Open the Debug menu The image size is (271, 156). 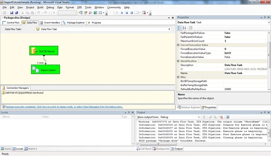point(50,7)
